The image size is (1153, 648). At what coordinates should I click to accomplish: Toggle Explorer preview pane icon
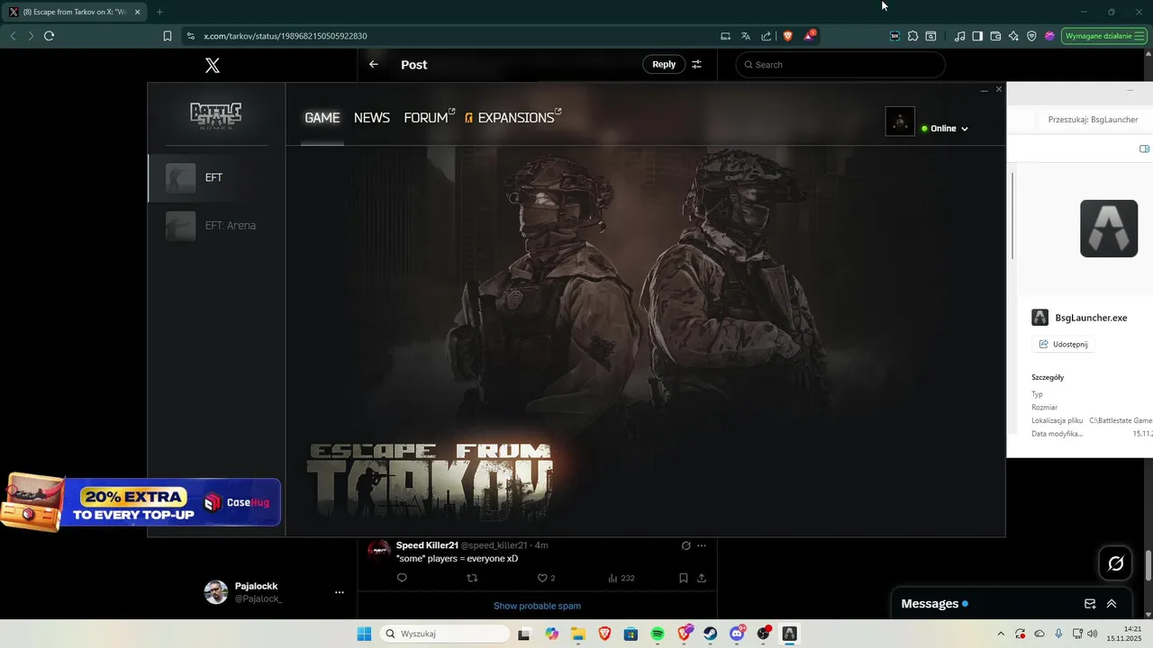coord(1144,148)
